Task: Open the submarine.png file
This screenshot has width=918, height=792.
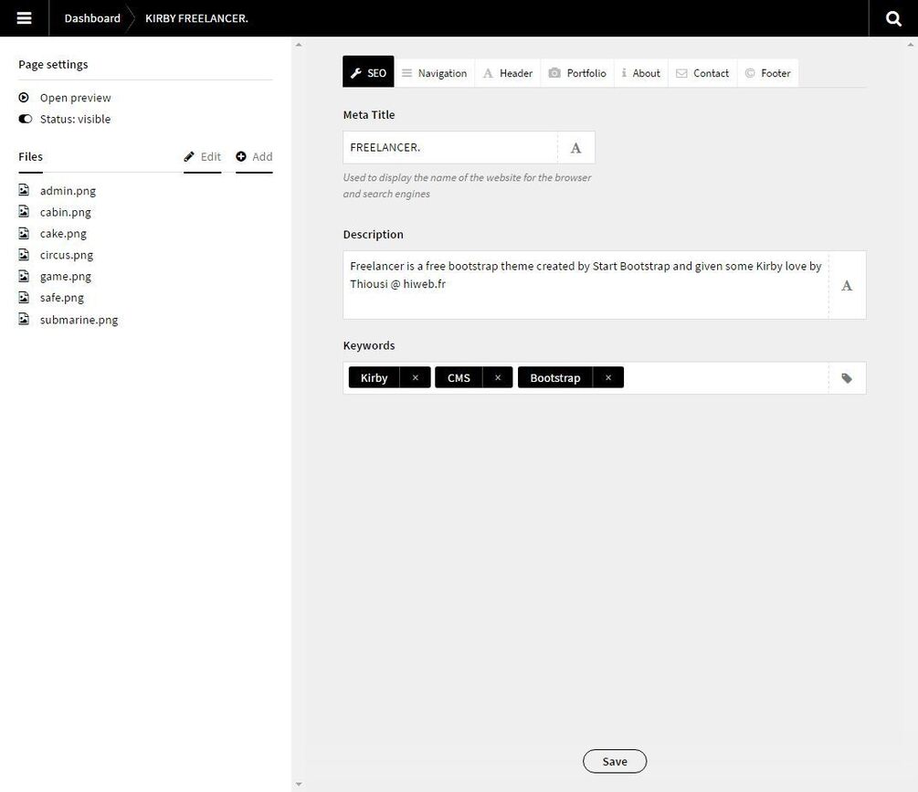Action: coord(79,320)
